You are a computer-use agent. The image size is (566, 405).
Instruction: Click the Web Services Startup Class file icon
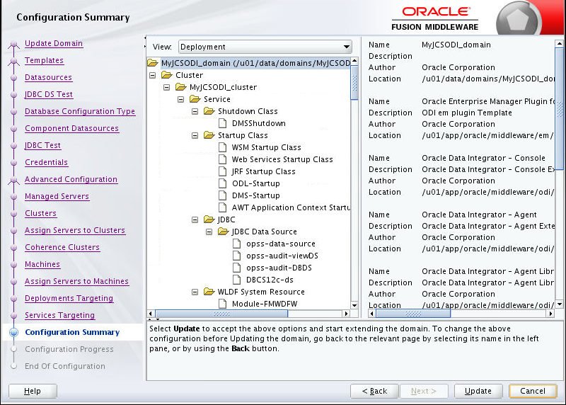pyautogui.click(x=223, y=159)
